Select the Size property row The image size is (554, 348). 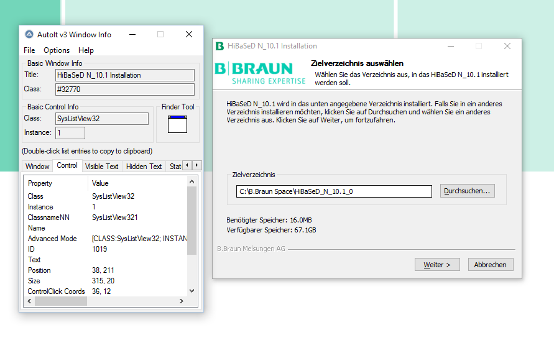coord(106,282)
